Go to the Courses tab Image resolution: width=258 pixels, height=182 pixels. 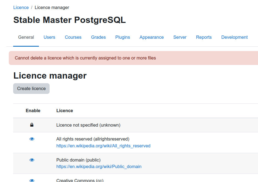click(x=73, y=37)
